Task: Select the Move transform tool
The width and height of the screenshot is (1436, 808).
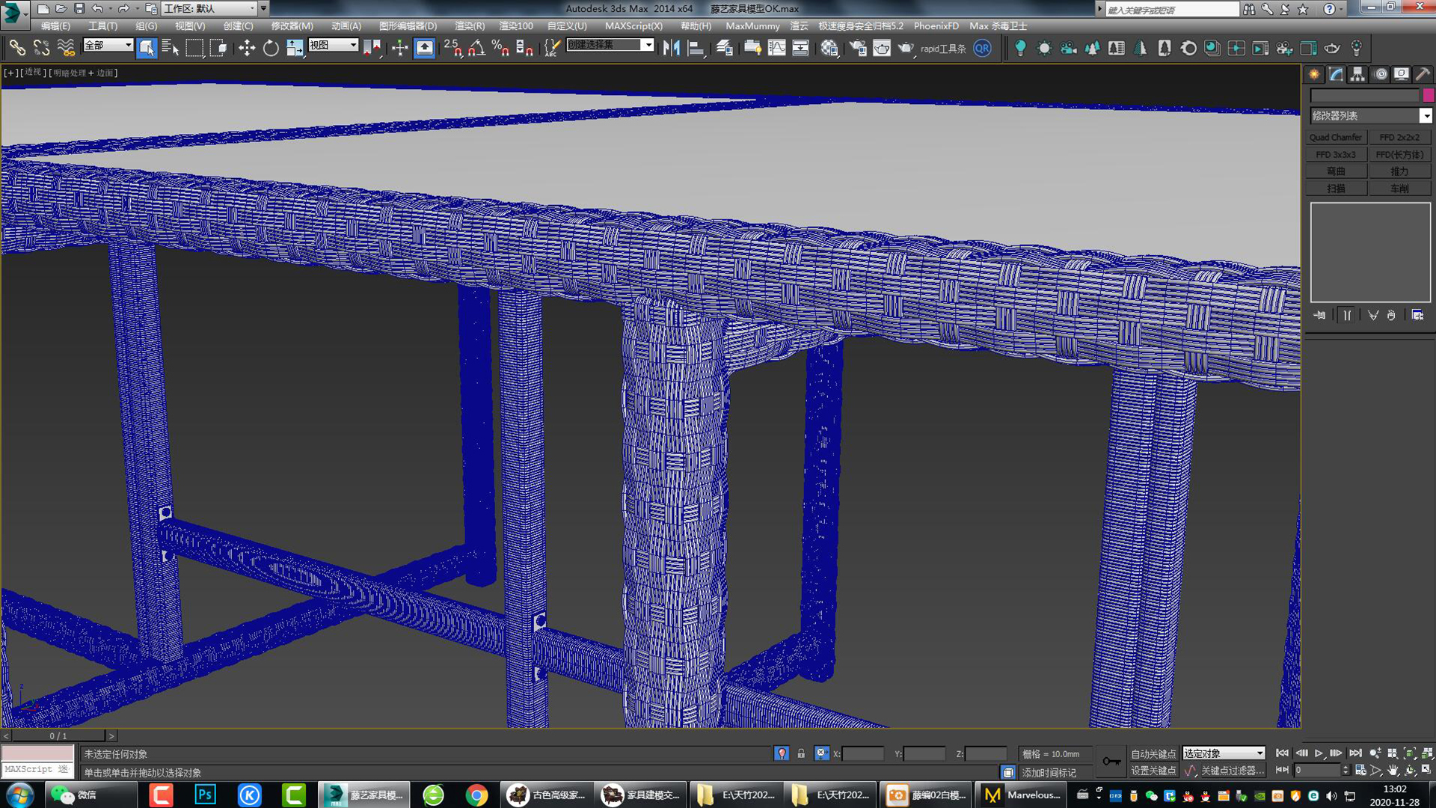Action: coord(246,49)
